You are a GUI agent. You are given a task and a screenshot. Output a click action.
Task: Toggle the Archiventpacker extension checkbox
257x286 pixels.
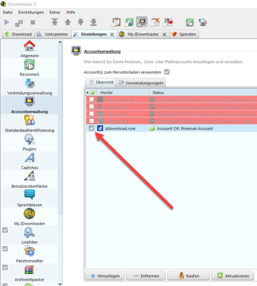click(x=5, y=267)
